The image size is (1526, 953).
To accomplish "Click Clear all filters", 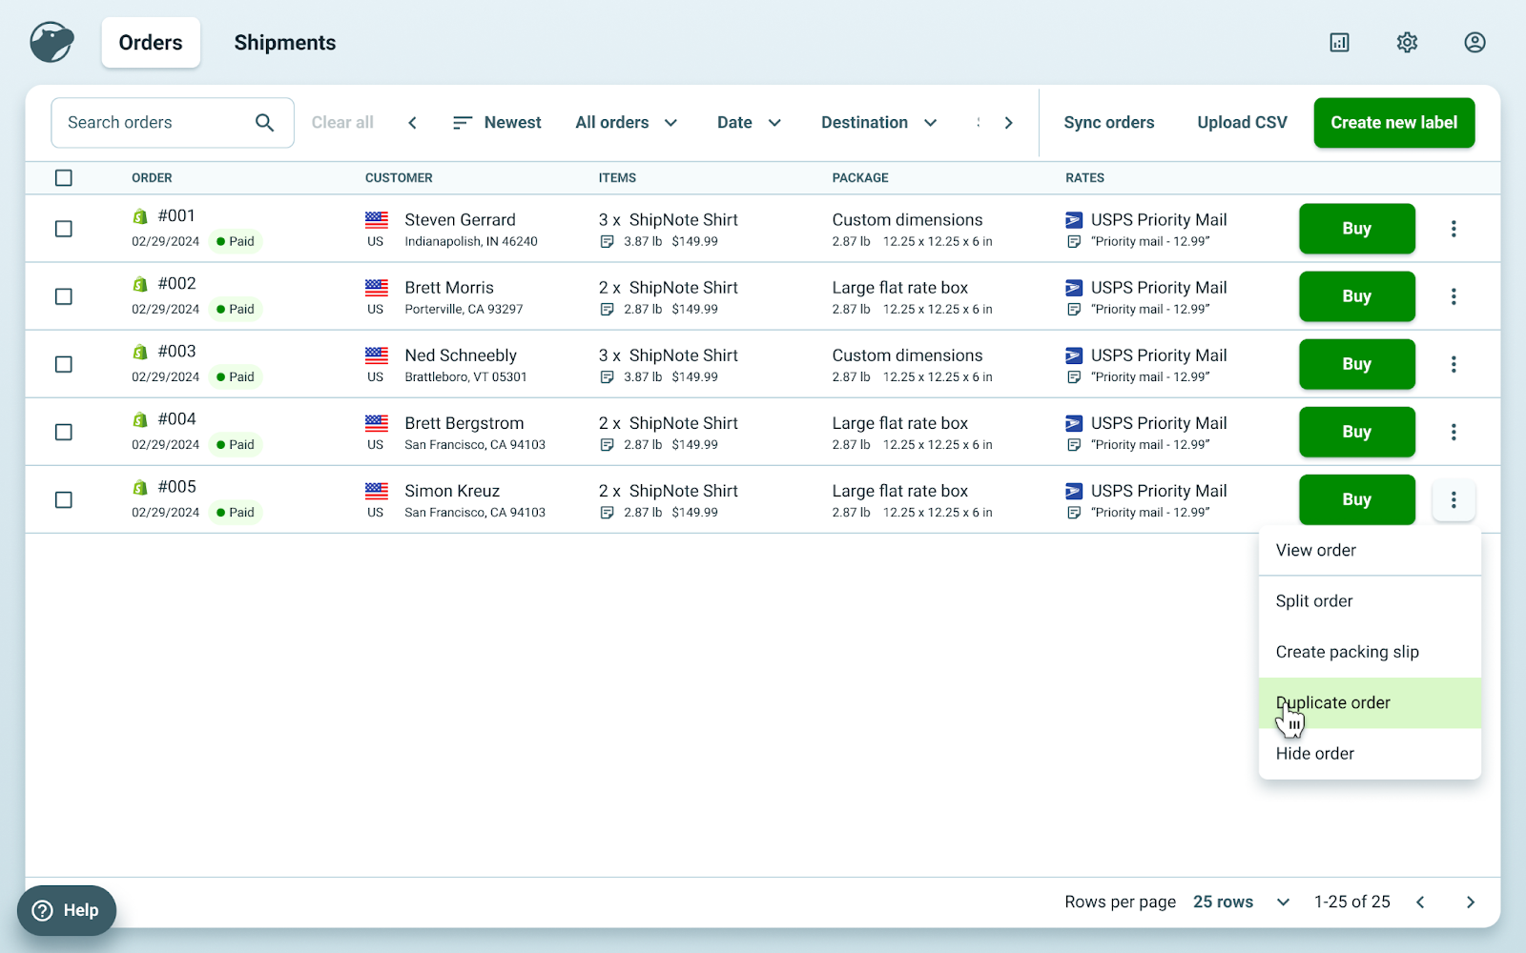I will [x=342, y=122].
